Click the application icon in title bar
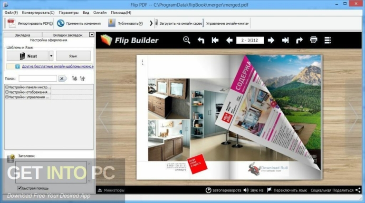Image resolution: width=365 pixels, height=203 pixels. coord(6,4)
